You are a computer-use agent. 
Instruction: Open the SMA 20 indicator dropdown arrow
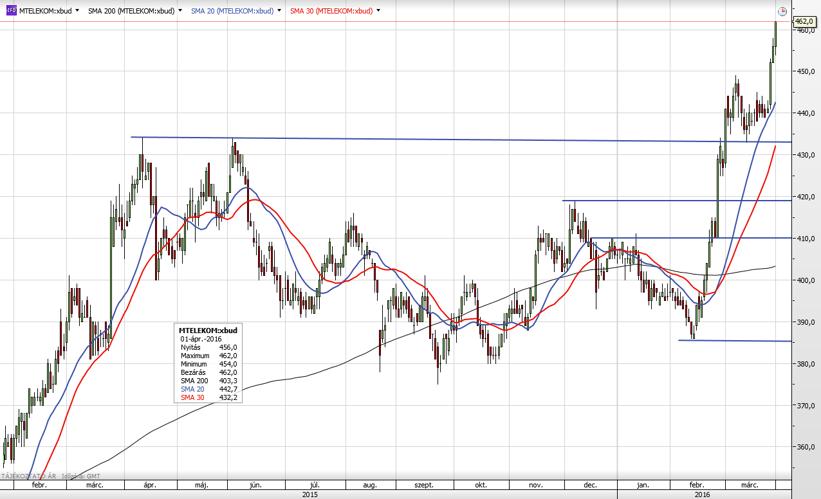(279, 11)
